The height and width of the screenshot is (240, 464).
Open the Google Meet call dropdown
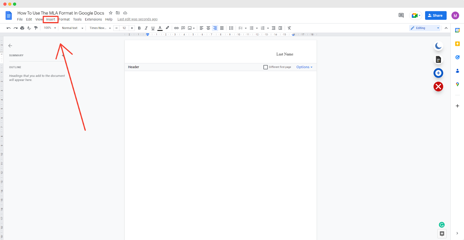pos(416,15)
